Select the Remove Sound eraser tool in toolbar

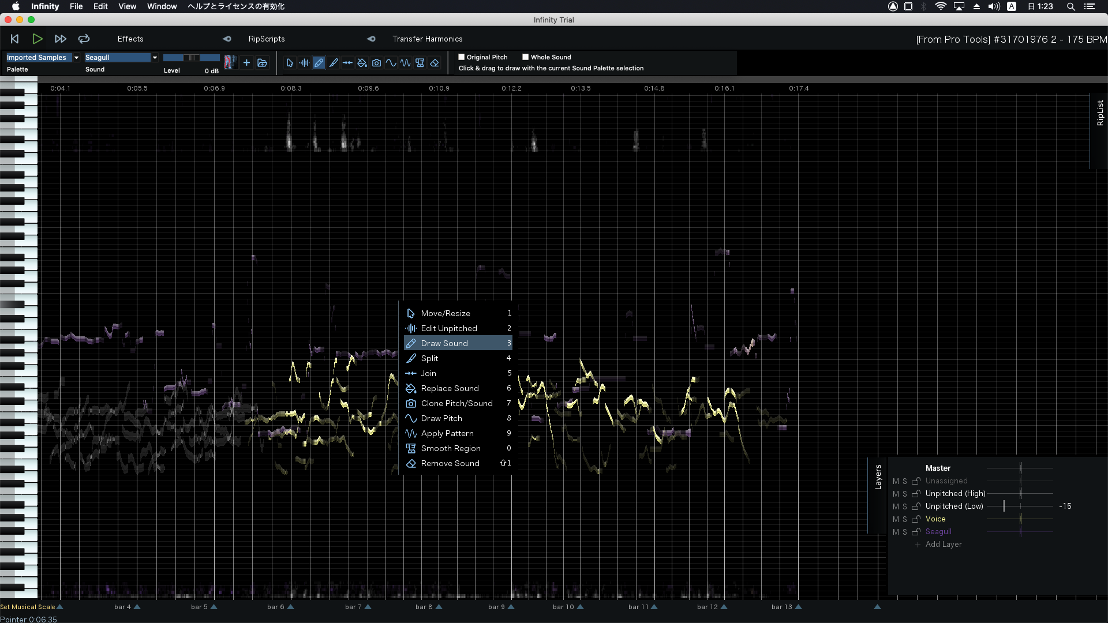click(435, 63)
